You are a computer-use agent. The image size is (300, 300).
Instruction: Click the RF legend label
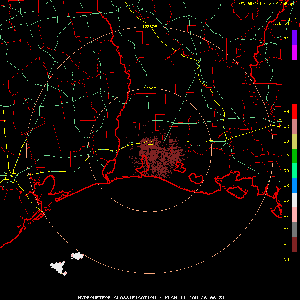[x=286, y=37]
